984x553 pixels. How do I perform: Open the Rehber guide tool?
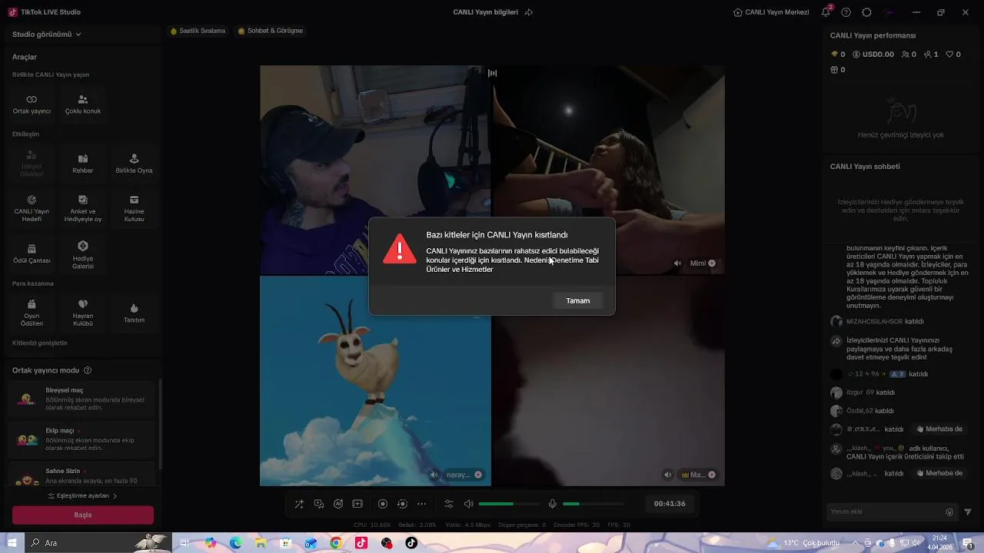click(83, 164)
